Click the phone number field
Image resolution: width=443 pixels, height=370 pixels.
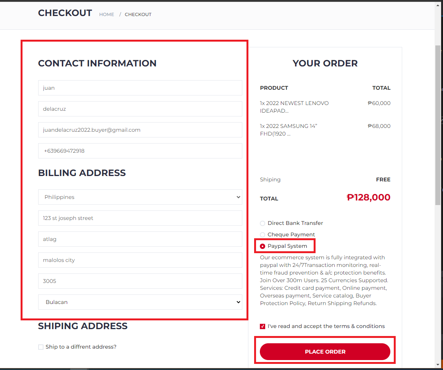[x=140, y=151]
